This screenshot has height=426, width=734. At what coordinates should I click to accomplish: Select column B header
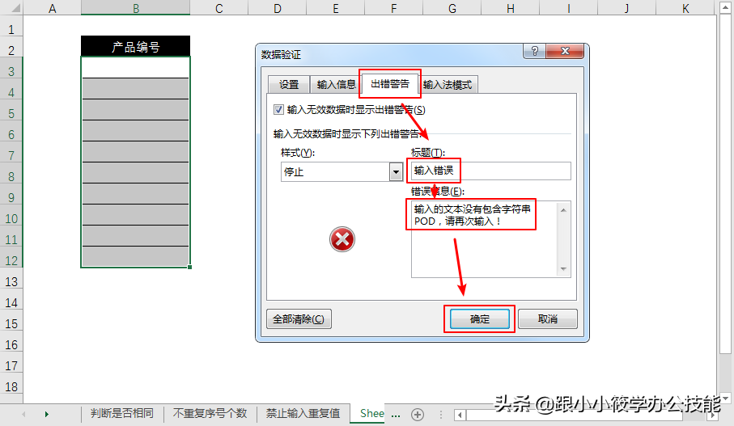pyautogui.click(x=136, y=8)
